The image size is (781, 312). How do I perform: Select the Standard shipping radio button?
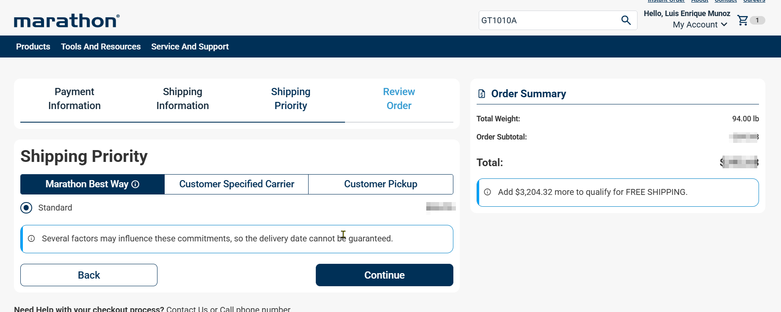(26, 208)
